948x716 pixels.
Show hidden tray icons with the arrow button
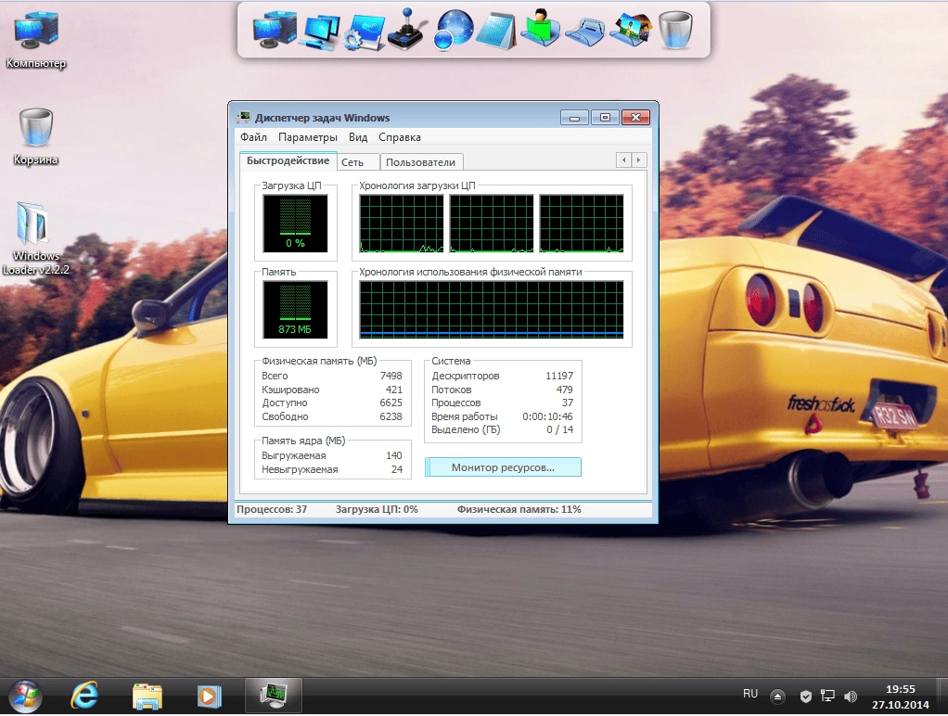(x=777, y=697)
